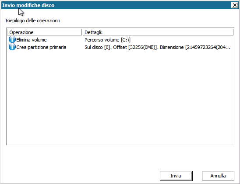
Task: Click the [C:\] path text
Action: point(126,40)
